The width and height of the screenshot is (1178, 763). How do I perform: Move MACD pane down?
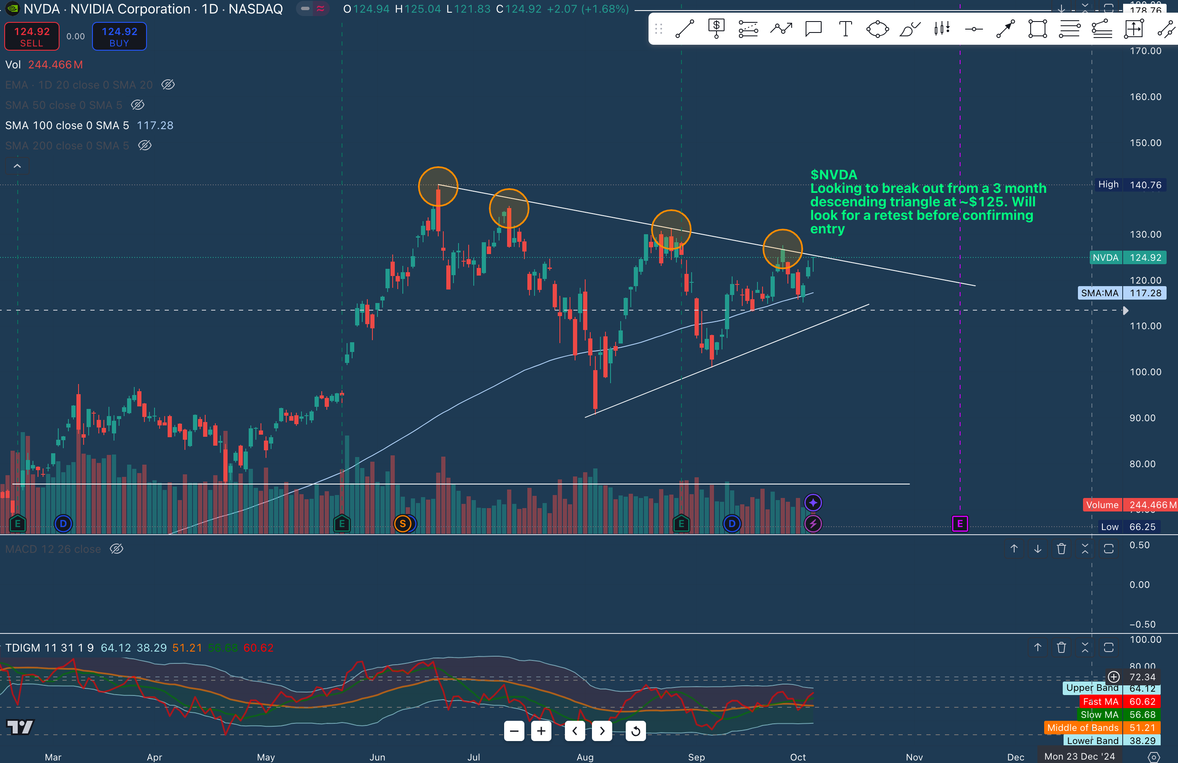[1037, 549]
